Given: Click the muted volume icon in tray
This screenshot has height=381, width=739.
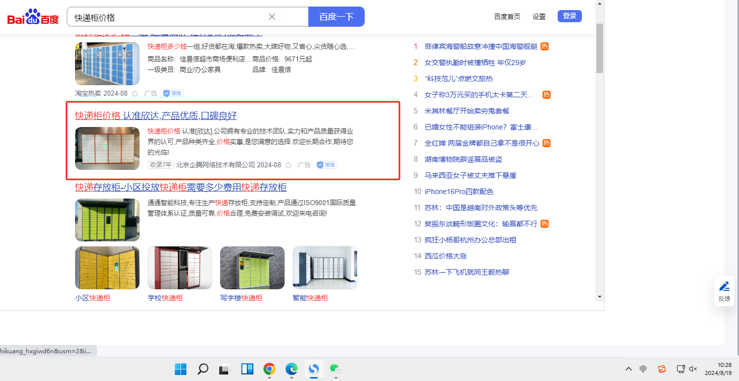Looking at the screenshot, I should click(693, 369).
